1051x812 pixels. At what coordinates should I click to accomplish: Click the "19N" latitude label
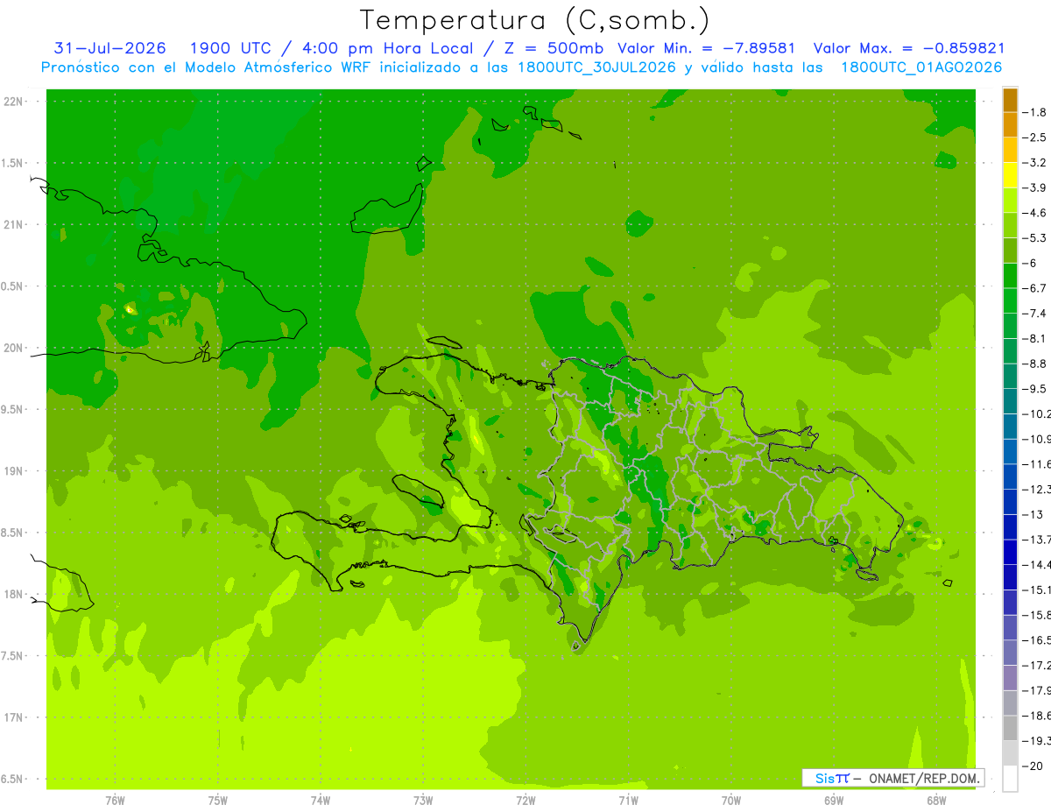(x=15, y=471)
